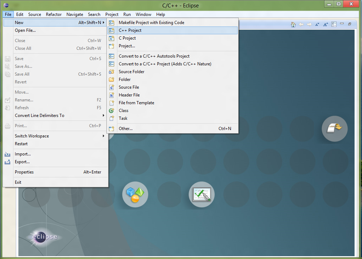
Task: Close the File menu via File menu-bar item
Action: [8, 14]
